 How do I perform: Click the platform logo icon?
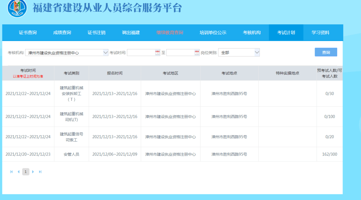coord(17,8)
